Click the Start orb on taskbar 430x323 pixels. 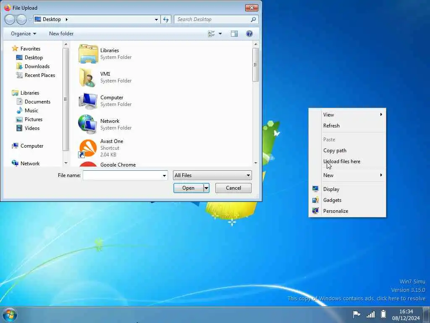click(x=9, y=315)
